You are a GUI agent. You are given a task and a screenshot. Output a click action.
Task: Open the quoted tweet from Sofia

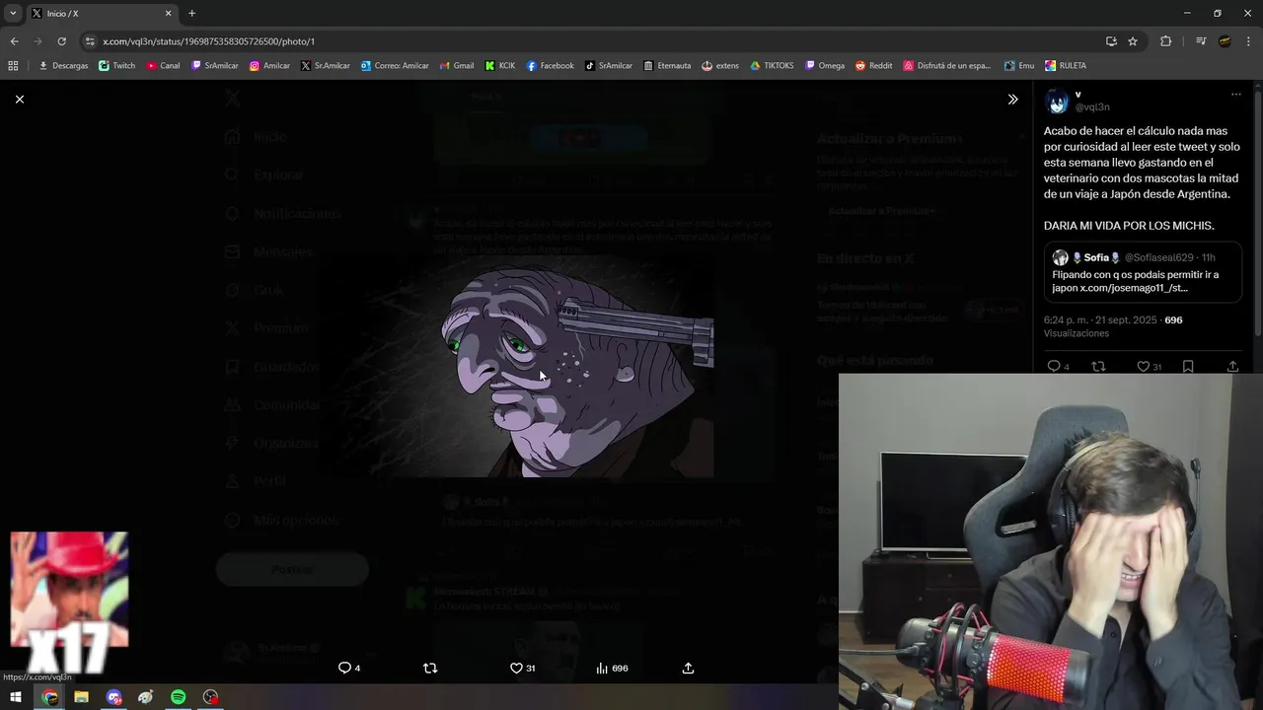tap(1143, 272)
